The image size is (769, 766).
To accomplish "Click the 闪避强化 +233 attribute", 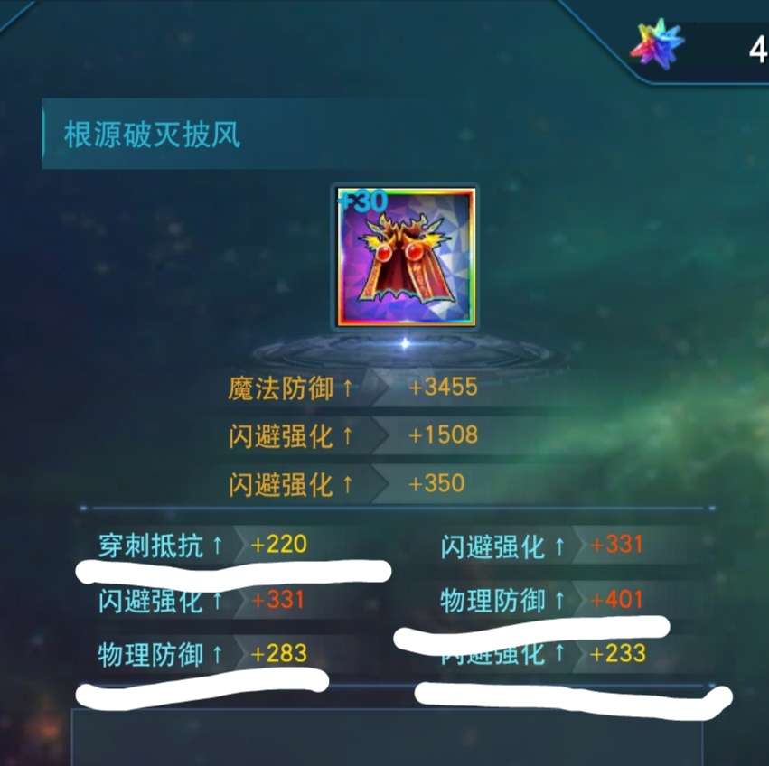I will click(x=543, y=654).
